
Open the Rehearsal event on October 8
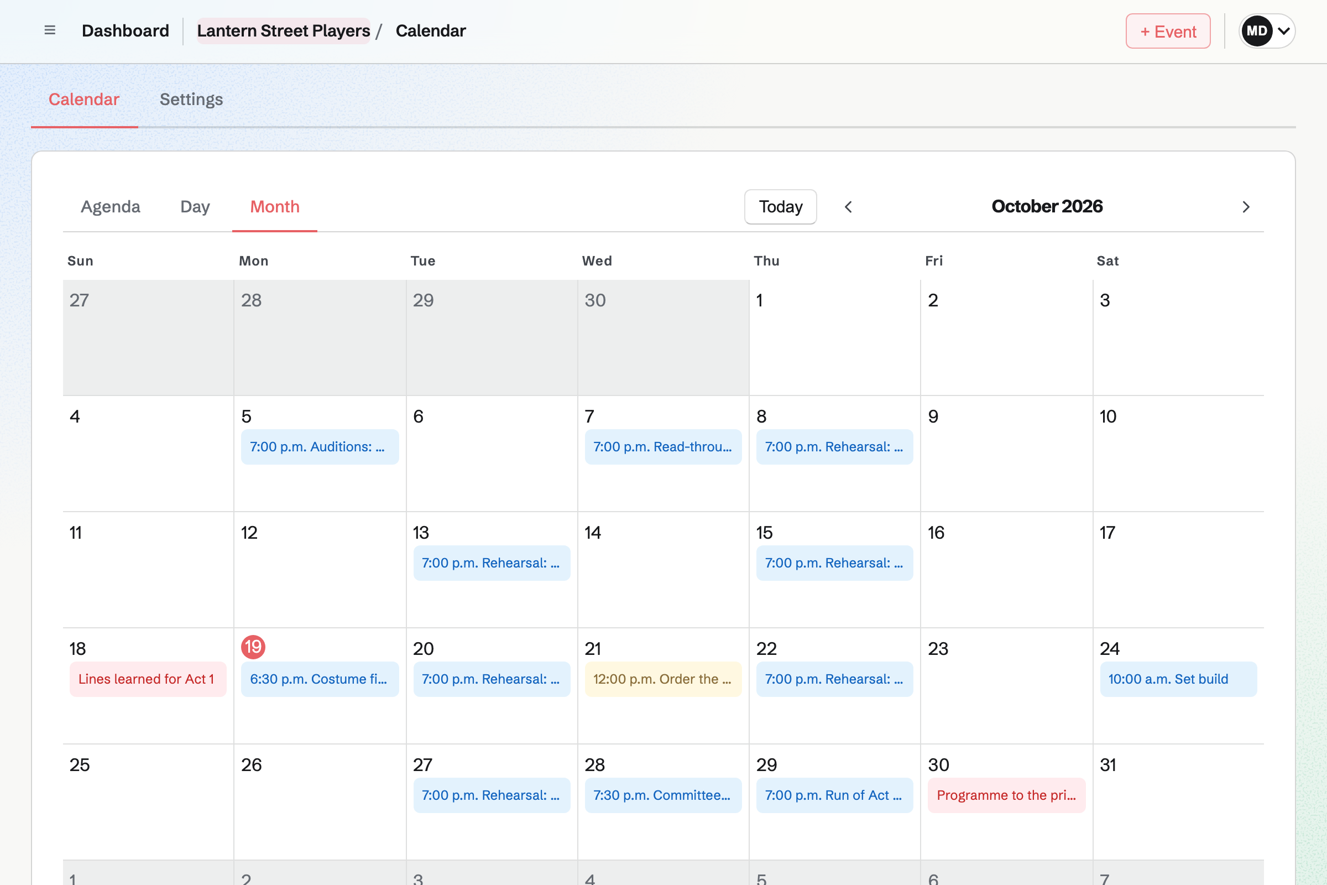pyautogui.click(x=834, y=447)
